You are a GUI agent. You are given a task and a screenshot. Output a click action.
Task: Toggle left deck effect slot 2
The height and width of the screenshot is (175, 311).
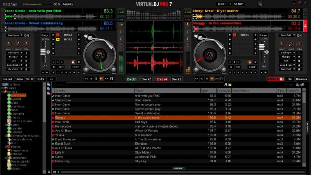point(26,57)
